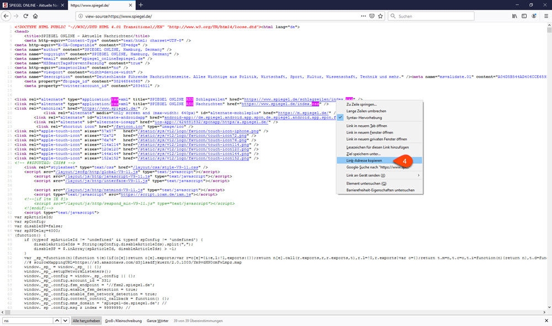
Task: Open the hamburger application menu
Action: pyautogui.click(x=545, y=17)
